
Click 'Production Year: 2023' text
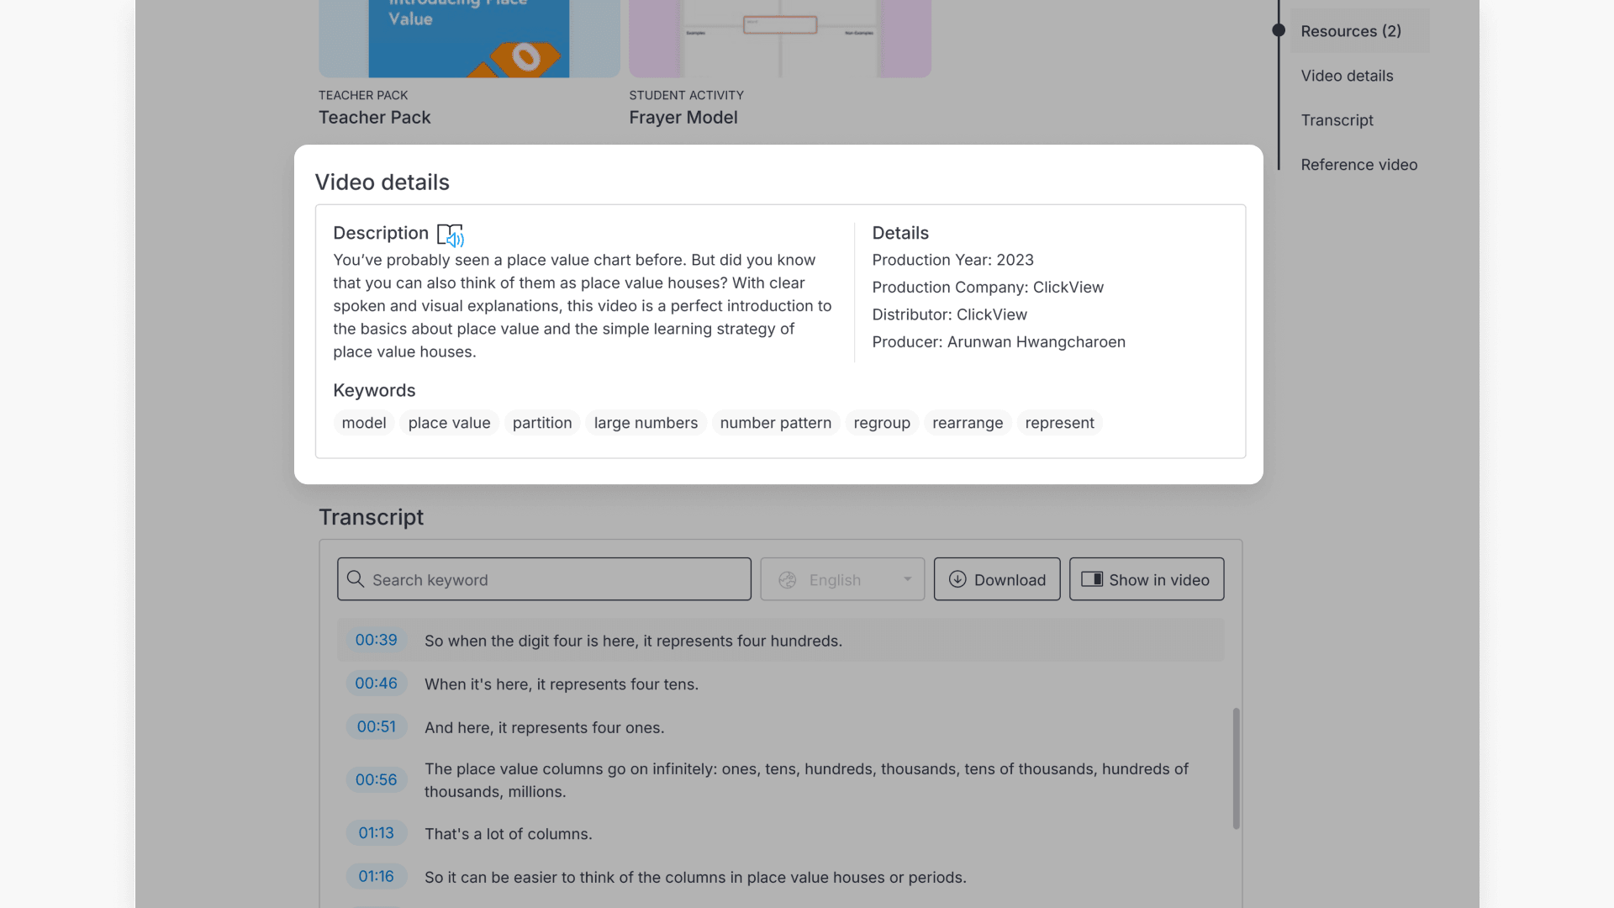coord(952,261)
